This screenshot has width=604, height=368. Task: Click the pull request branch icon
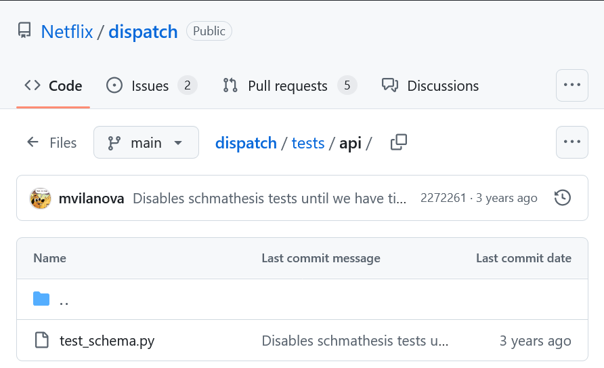click(230, 85)
